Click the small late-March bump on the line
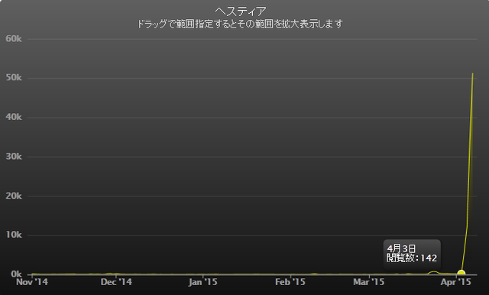The height and width of the screenshot is (295, 489). (433, 272)
